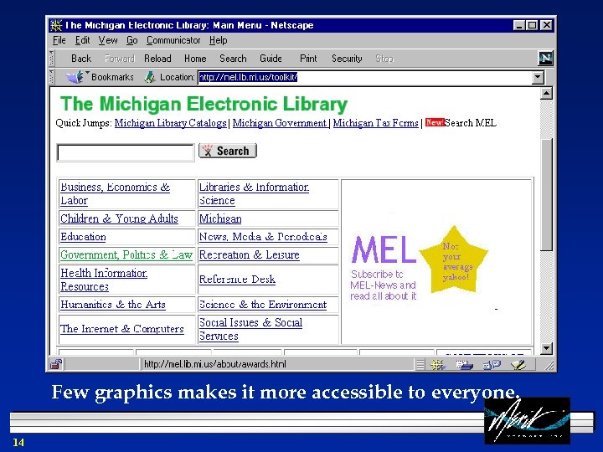Click the Search toolbar button
The image size is (603, 452).
(x=233, y=59)
